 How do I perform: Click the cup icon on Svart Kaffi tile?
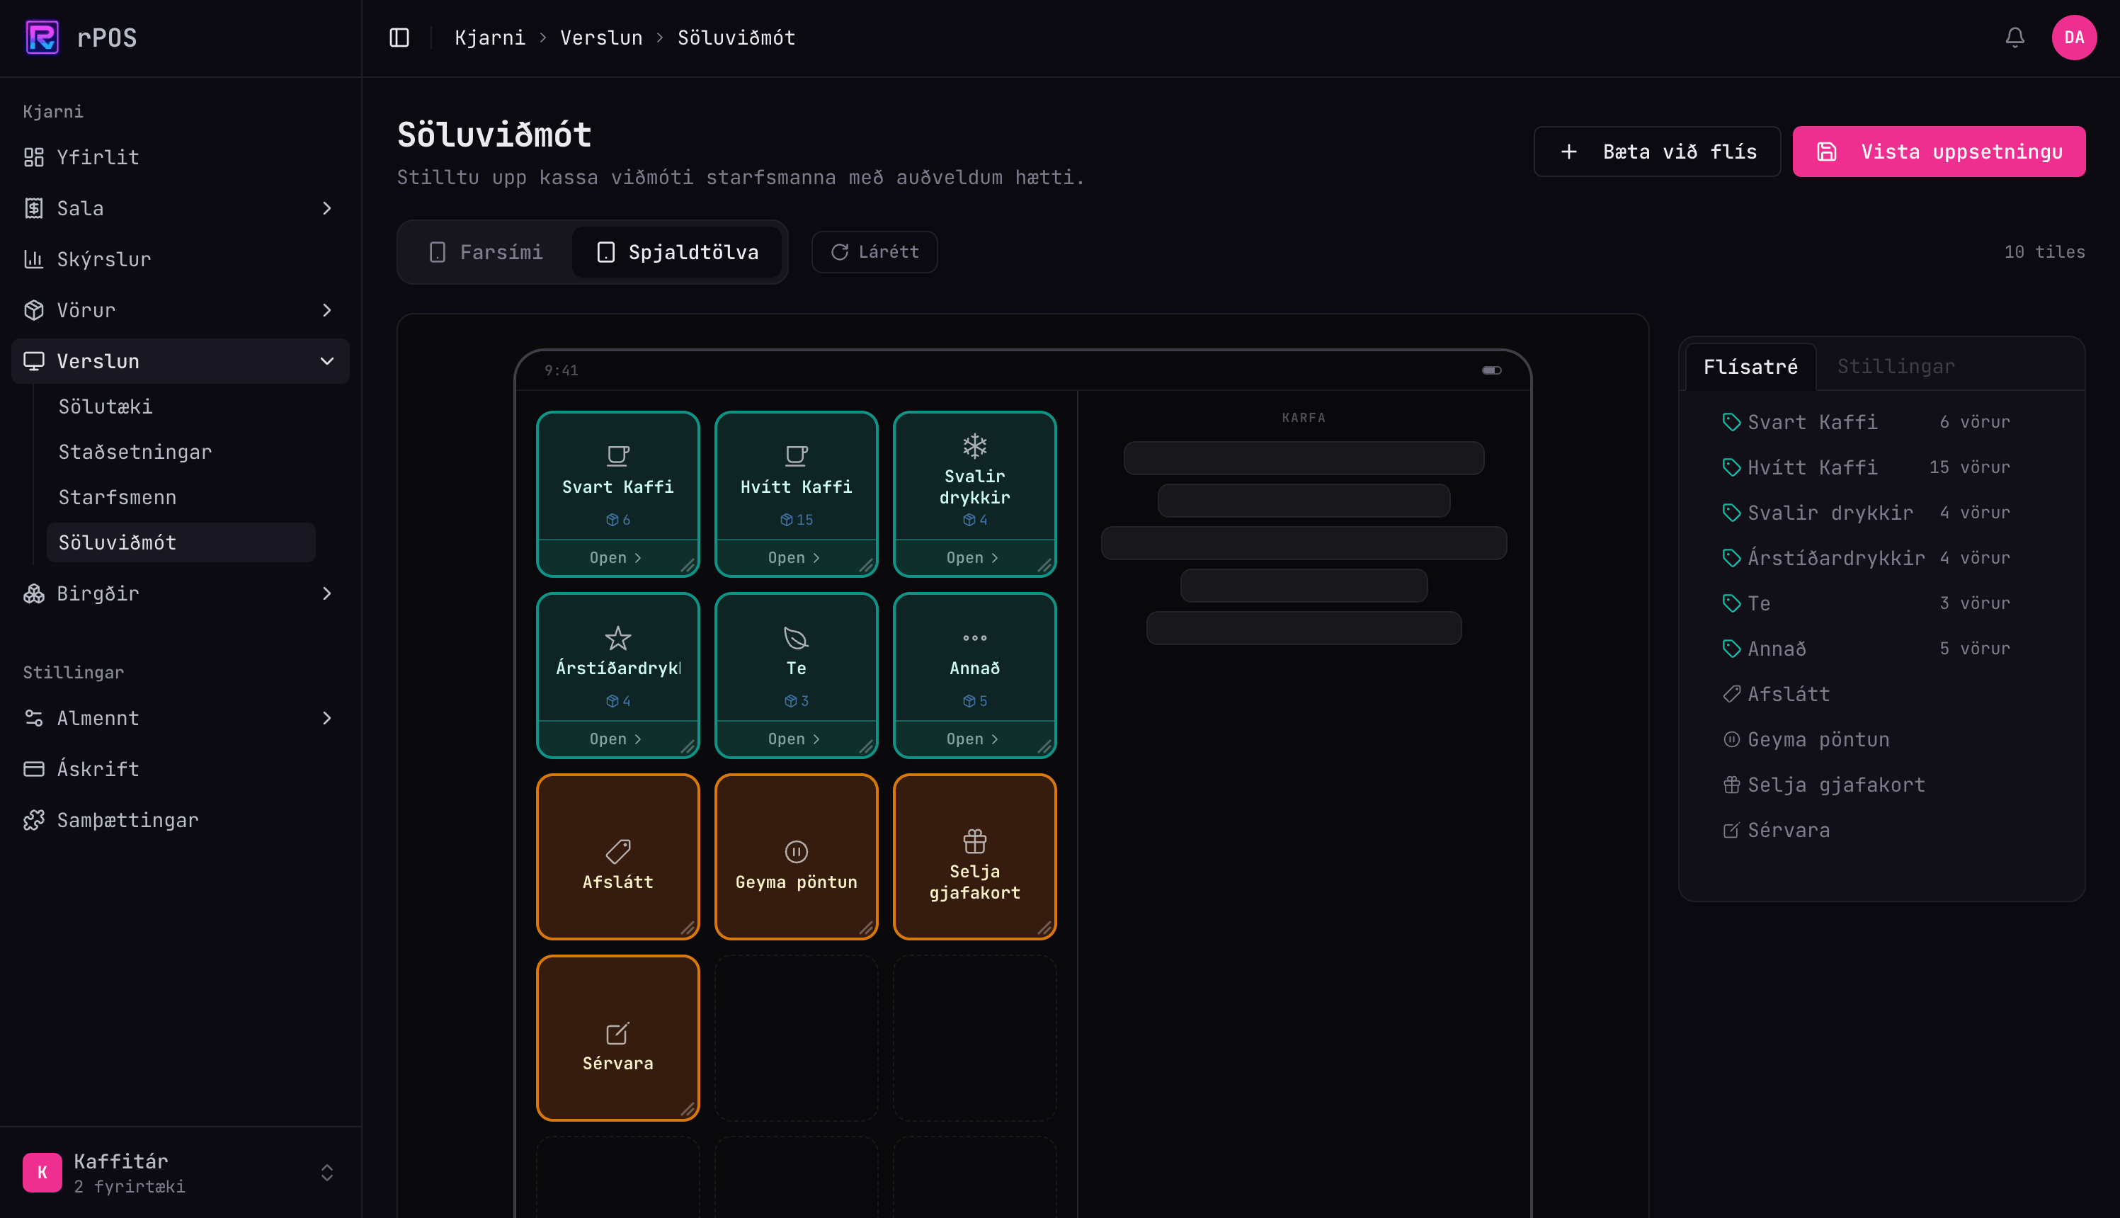click(x=617, y=457)
